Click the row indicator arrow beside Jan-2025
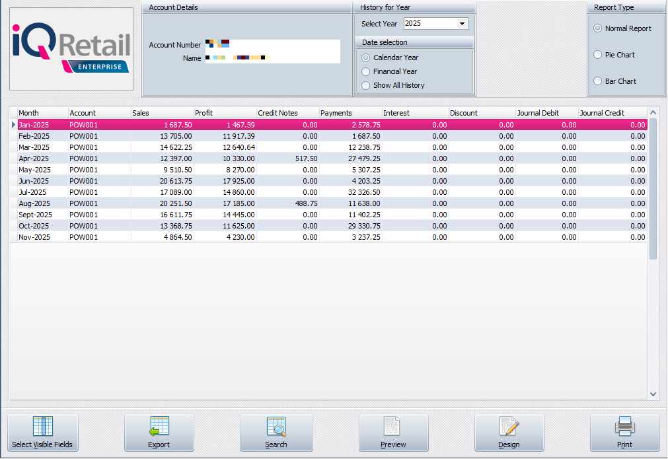The image size is (668, 459). click(x=14, y=125)
